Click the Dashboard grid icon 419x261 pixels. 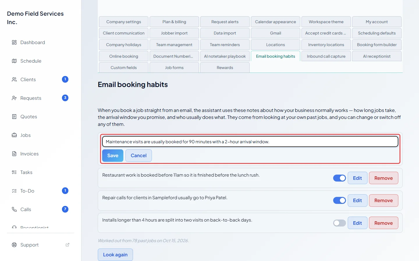tap(14, 42)
